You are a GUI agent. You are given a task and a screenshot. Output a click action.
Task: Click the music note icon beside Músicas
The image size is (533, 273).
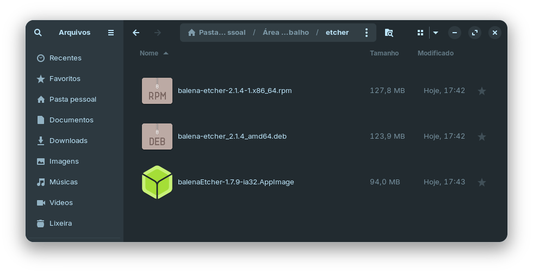pyautogui.click(x=41, y=182)
